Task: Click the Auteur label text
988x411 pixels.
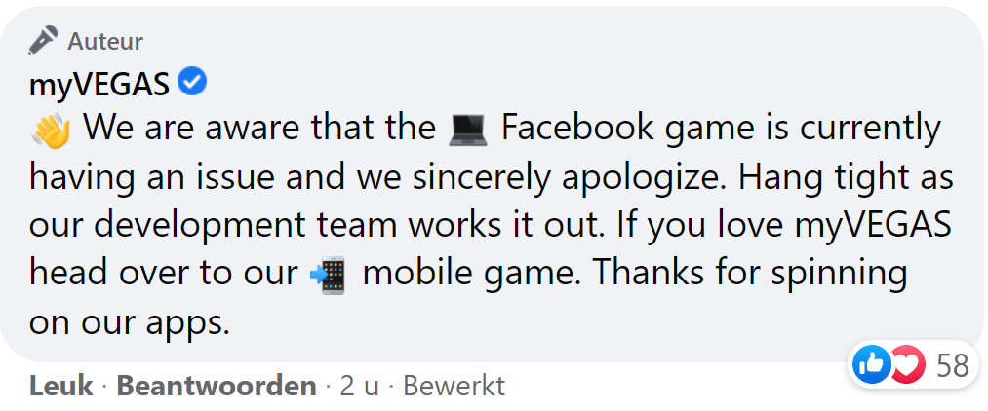Action: pyautogui.click(x=105, y=41)
